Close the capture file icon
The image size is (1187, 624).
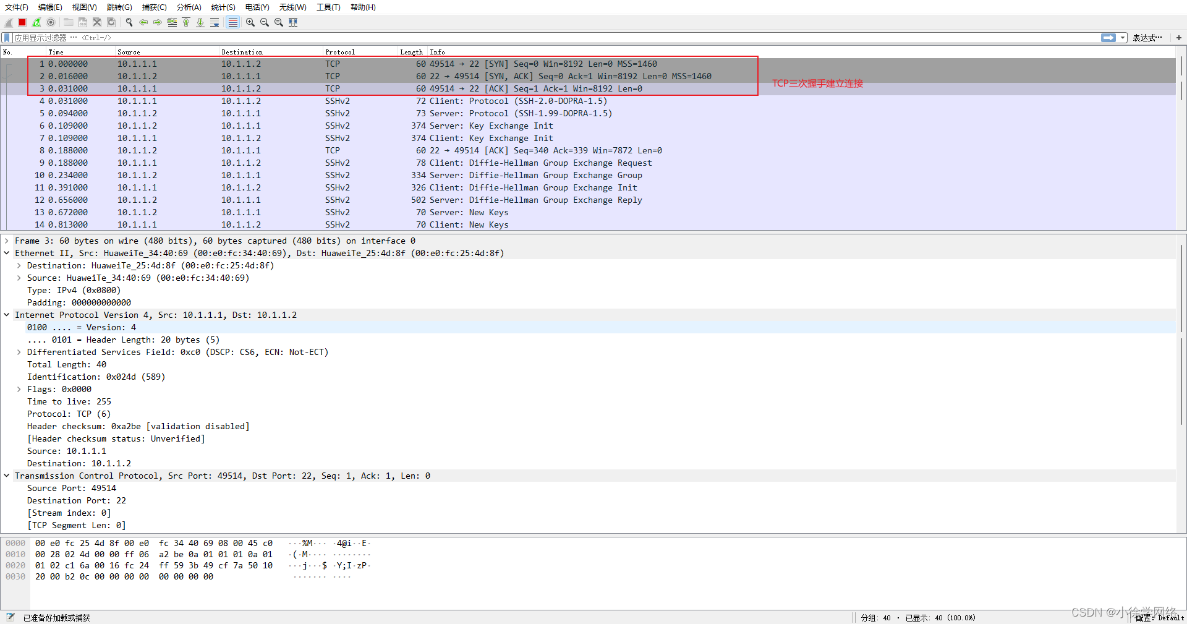(x=97, y=22)
